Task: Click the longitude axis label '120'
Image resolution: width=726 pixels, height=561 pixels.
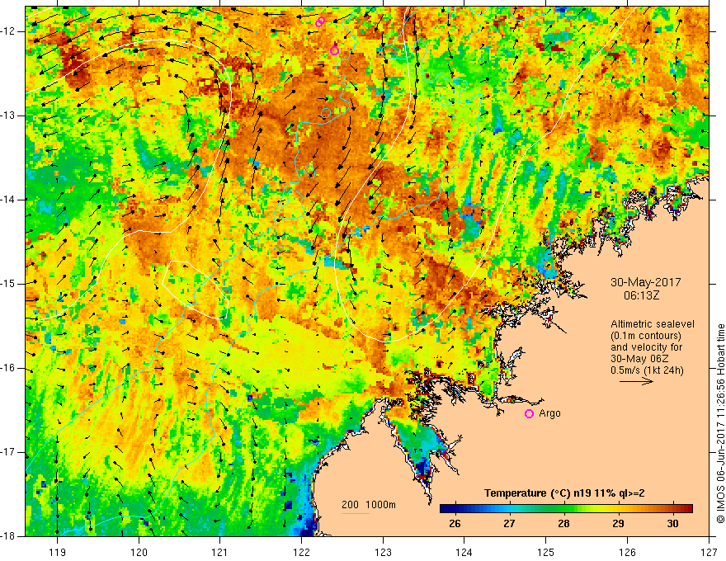Action: [139, 552]
